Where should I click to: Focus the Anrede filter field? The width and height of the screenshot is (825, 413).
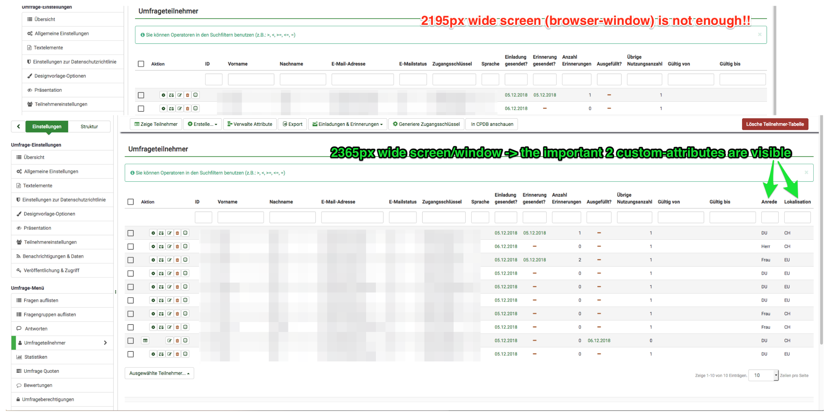(769, 218)
